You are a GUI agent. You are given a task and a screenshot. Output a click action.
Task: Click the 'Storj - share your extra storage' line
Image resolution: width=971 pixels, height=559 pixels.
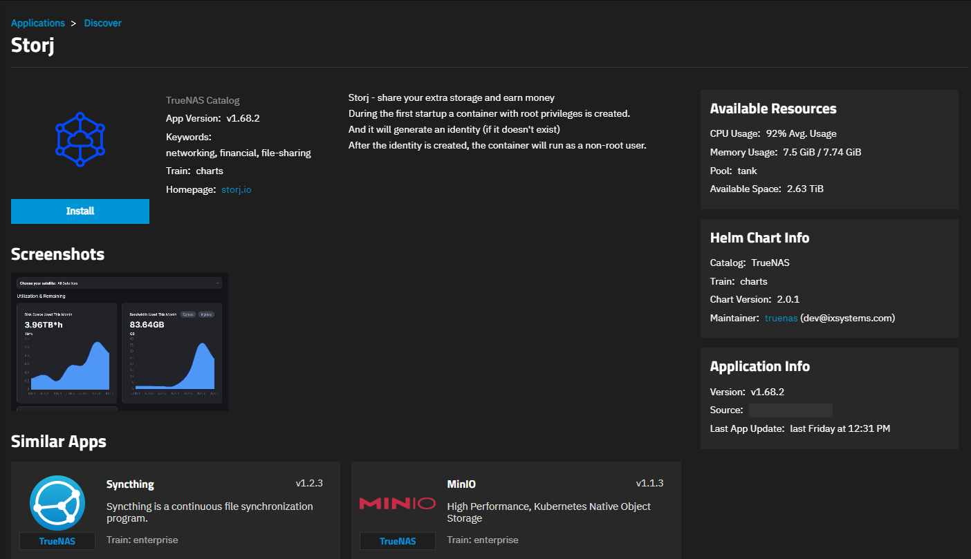pyautogui.click(x=452, y=97)
